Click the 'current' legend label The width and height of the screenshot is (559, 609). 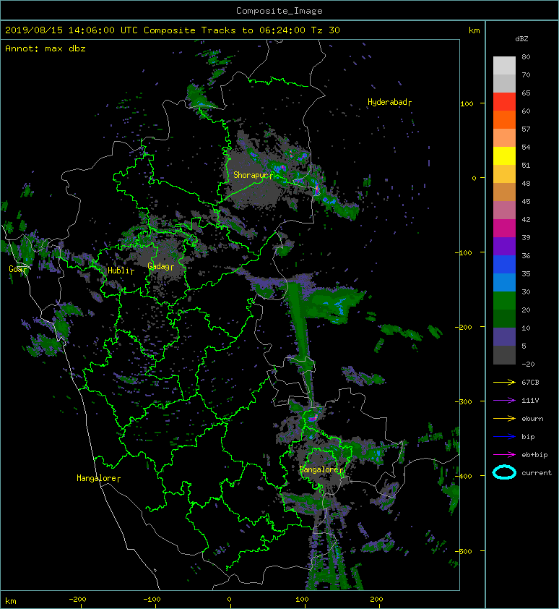537,473
